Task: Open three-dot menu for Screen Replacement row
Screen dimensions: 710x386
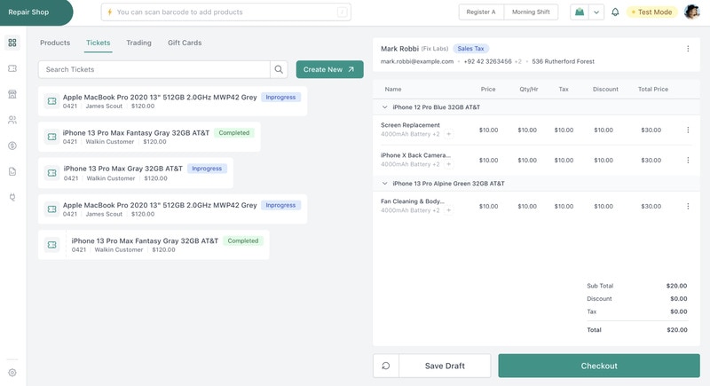Action: click(x=688, y=130)
